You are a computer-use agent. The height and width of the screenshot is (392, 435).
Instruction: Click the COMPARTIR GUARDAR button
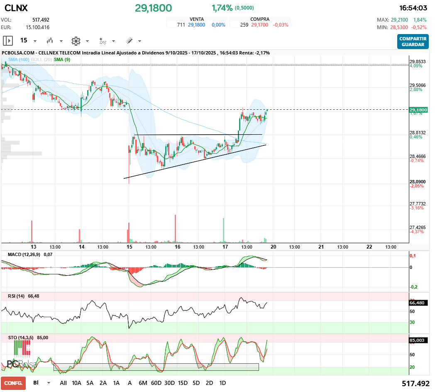pos(413,42)
